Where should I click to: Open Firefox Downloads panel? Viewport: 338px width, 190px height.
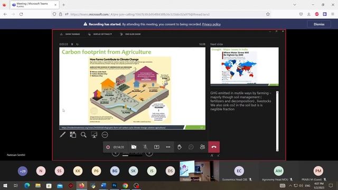[309, 14]
